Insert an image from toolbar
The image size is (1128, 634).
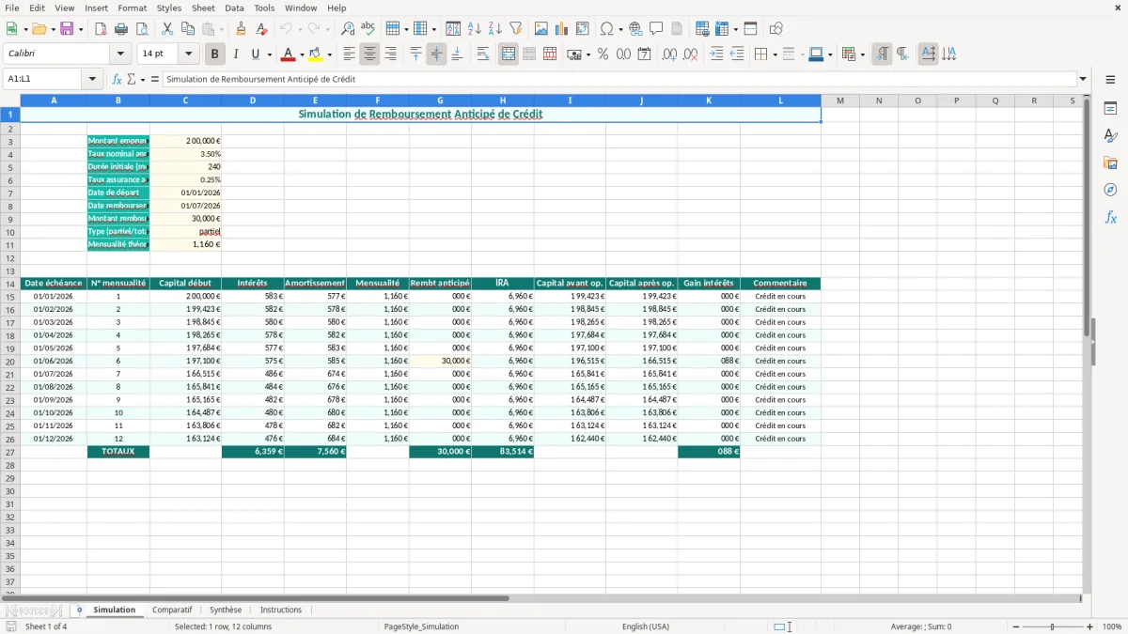[541, 29]
